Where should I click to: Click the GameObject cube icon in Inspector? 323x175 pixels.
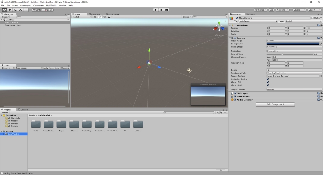(x=232, y=18)
